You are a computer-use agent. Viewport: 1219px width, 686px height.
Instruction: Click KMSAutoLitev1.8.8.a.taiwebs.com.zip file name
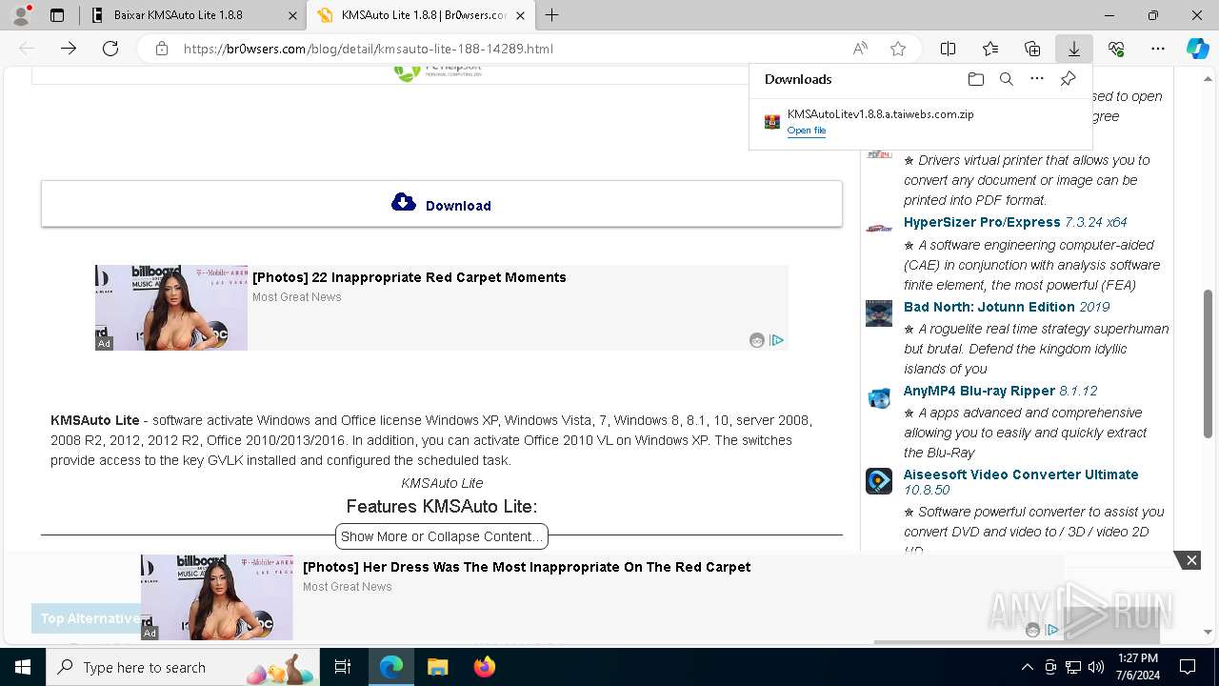coord(881,114)
